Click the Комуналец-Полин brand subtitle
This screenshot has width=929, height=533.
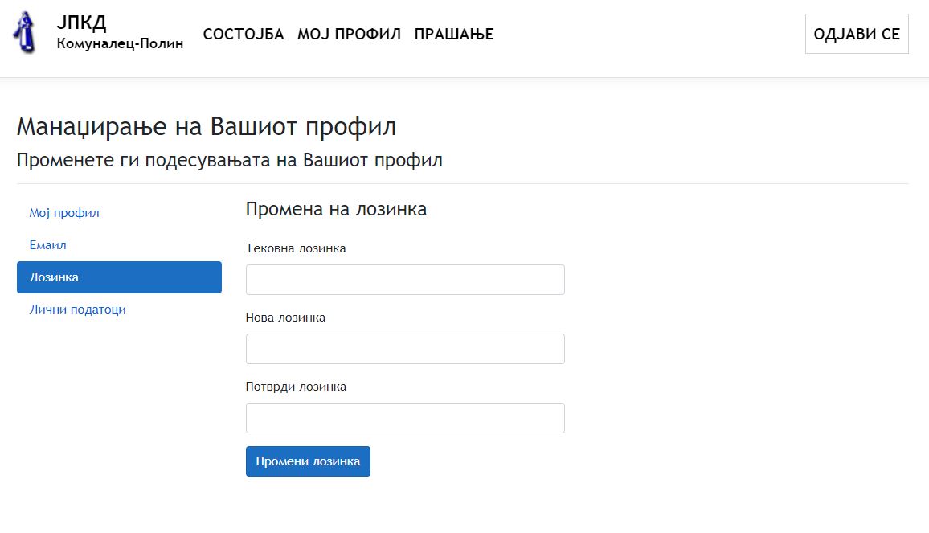121,44
